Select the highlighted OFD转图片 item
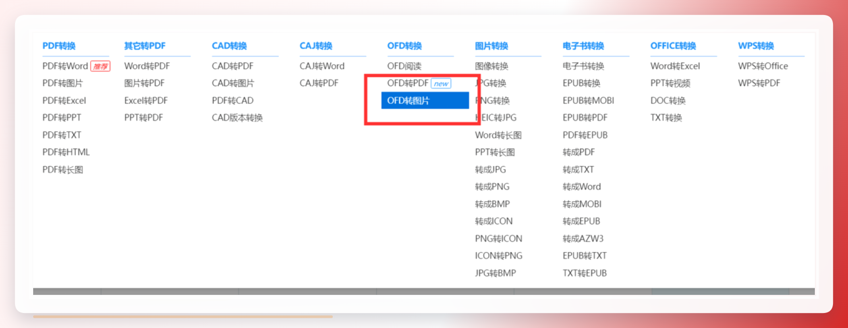Viewport: 848px width, 328px height. (425, 100)
